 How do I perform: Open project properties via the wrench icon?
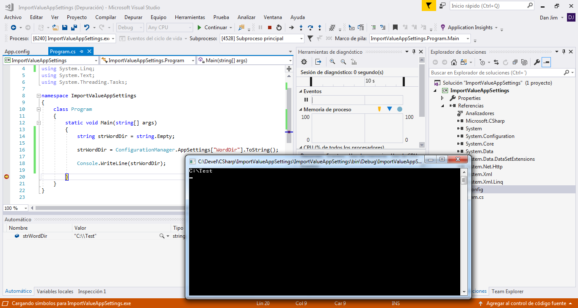click(537, 63)
